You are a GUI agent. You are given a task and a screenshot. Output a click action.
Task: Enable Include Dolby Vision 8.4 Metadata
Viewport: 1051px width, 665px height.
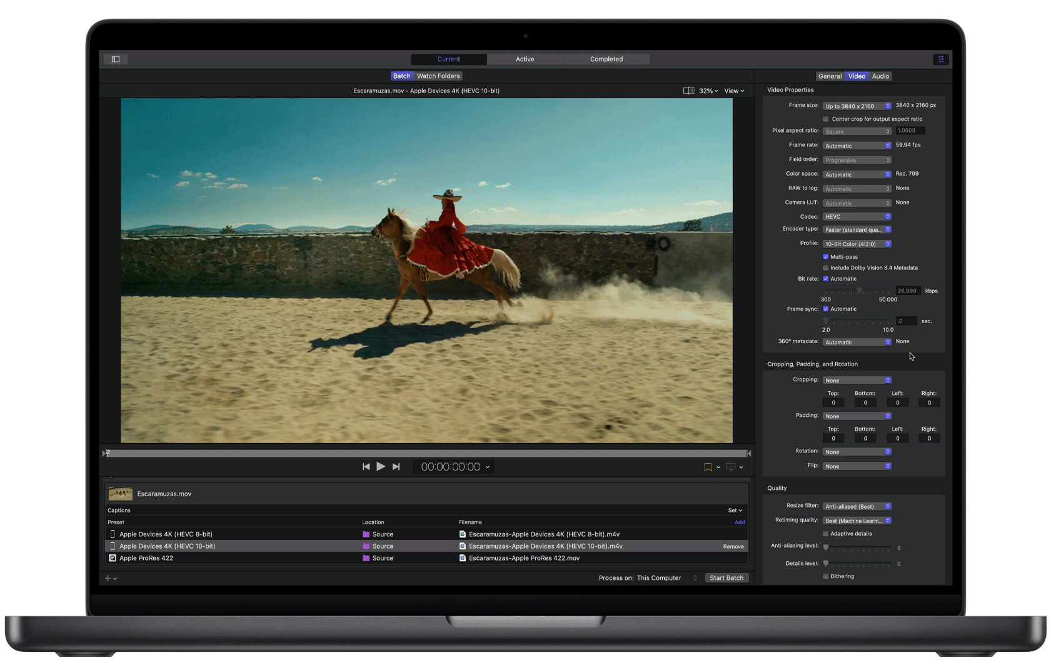[826, 268]
